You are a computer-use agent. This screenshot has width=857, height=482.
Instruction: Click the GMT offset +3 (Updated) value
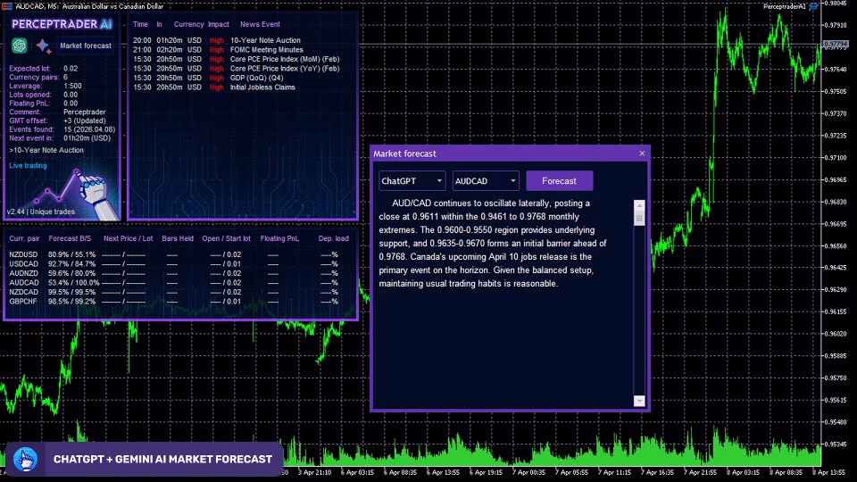(x=85, y=120)
